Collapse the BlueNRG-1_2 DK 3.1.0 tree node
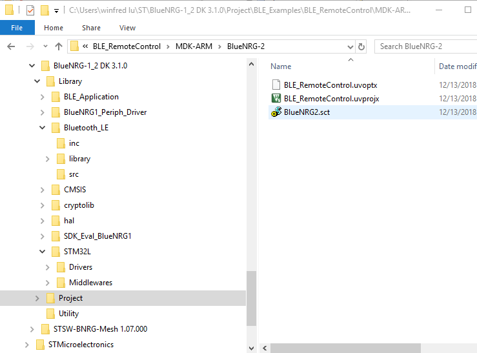This screenshot has width=477, height=353. (32, 65)
